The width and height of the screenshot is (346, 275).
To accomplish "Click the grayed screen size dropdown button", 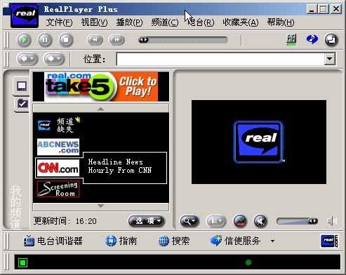I will (216, 221).
